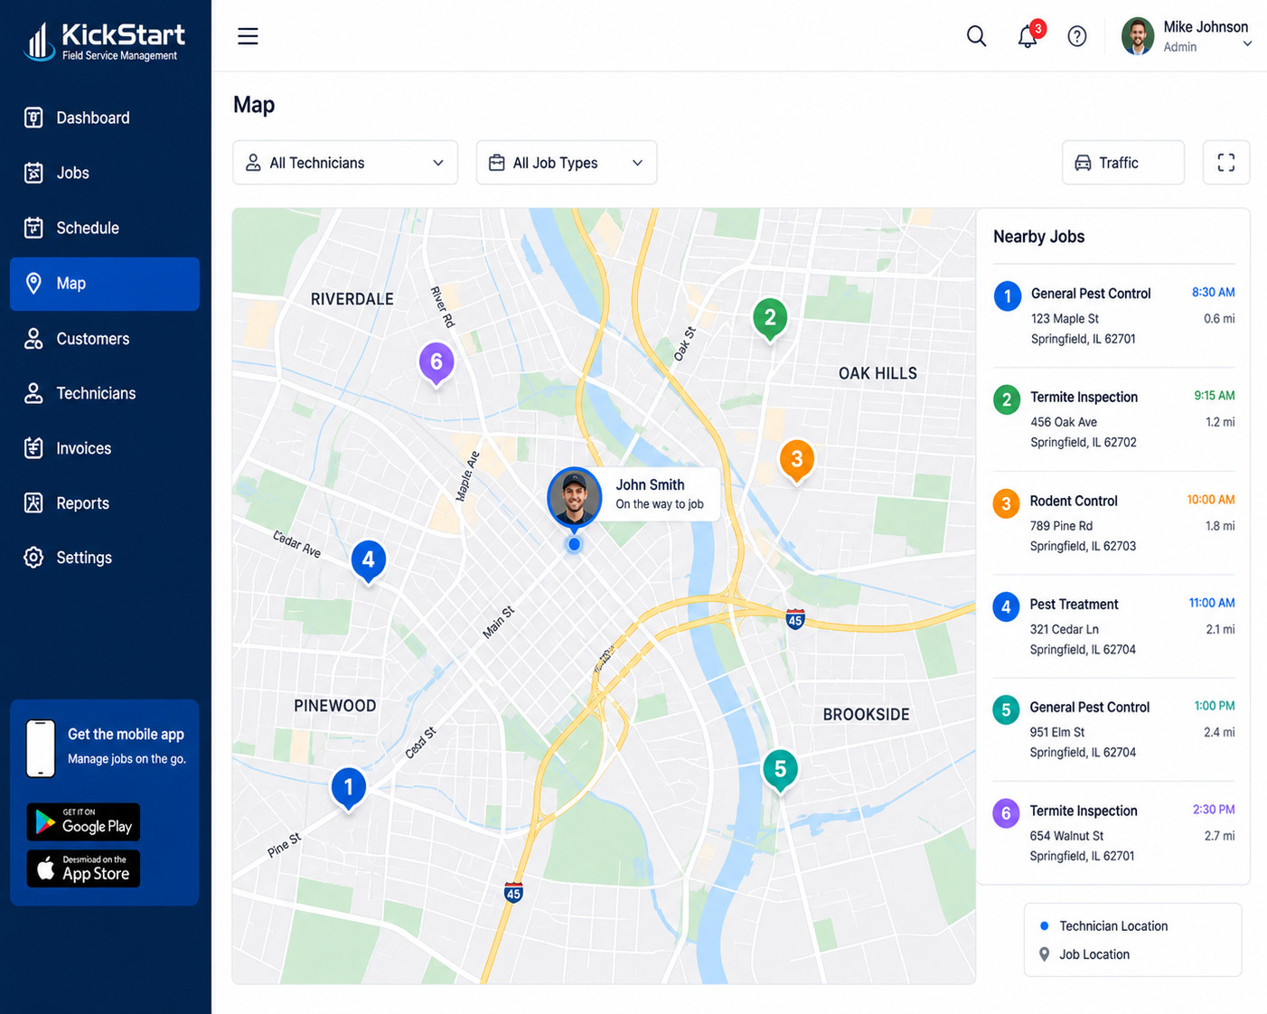
Task: Select General Pest Control 951 Elm St job
Action: pos(1113,729)
